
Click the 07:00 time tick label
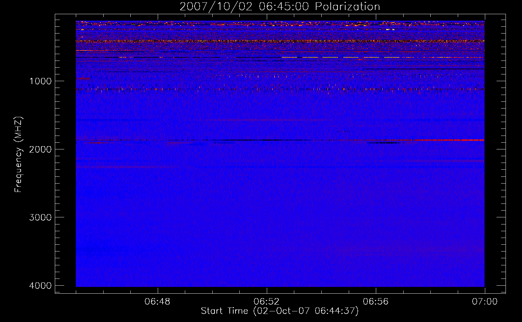pyautogui.click(x=485, y=302)
